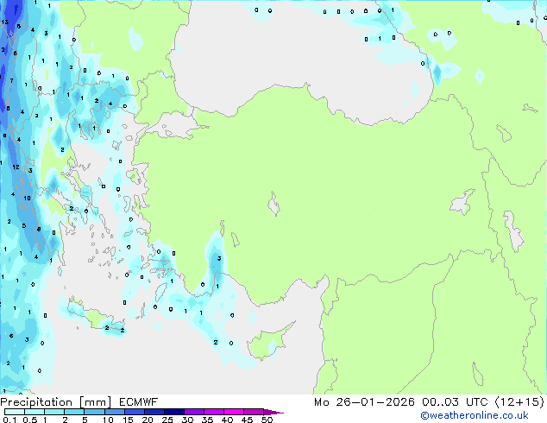Click the weatheronline.co.uk copyright link
The height and width of the screenshot is (423, 547).
(x=475, y=415)
